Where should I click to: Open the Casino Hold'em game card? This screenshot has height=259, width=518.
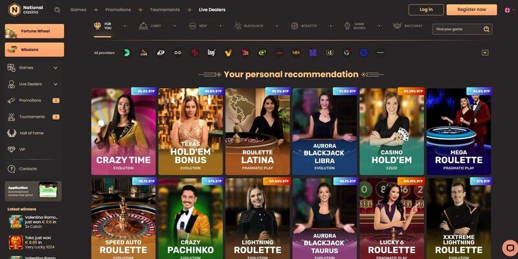392,131
